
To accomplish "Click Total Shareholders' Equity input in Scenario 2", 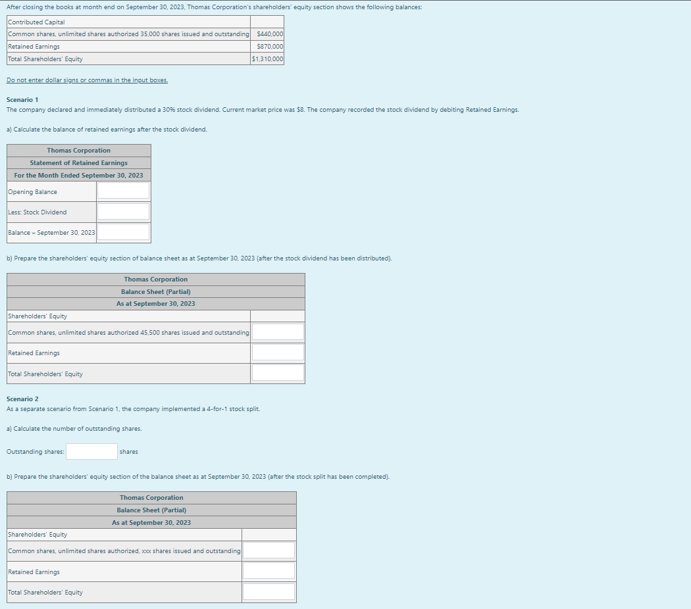I will 269,591.
